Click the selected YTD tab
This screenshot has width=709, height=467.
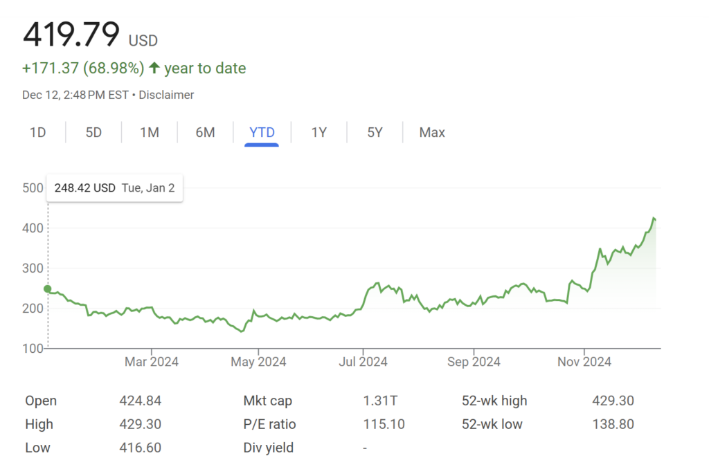point(262,132)
